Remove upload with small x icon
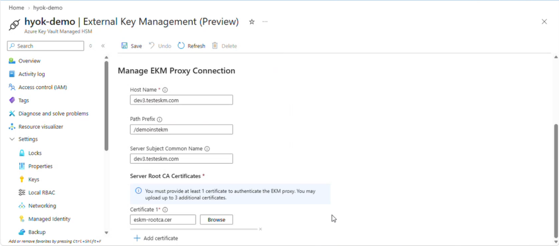Viewport: 559px width, 246px height. coord(261,229)
